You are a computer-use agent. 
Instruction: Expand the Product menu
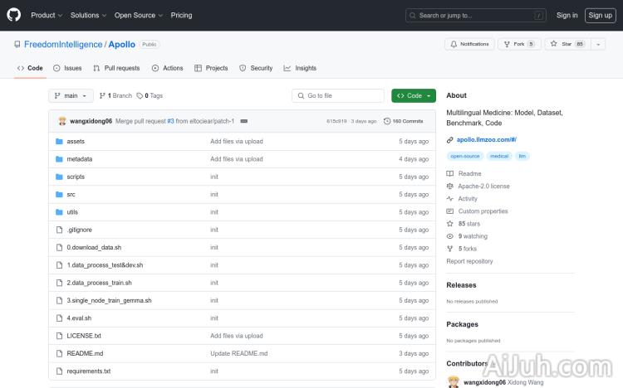coord(46,15)
